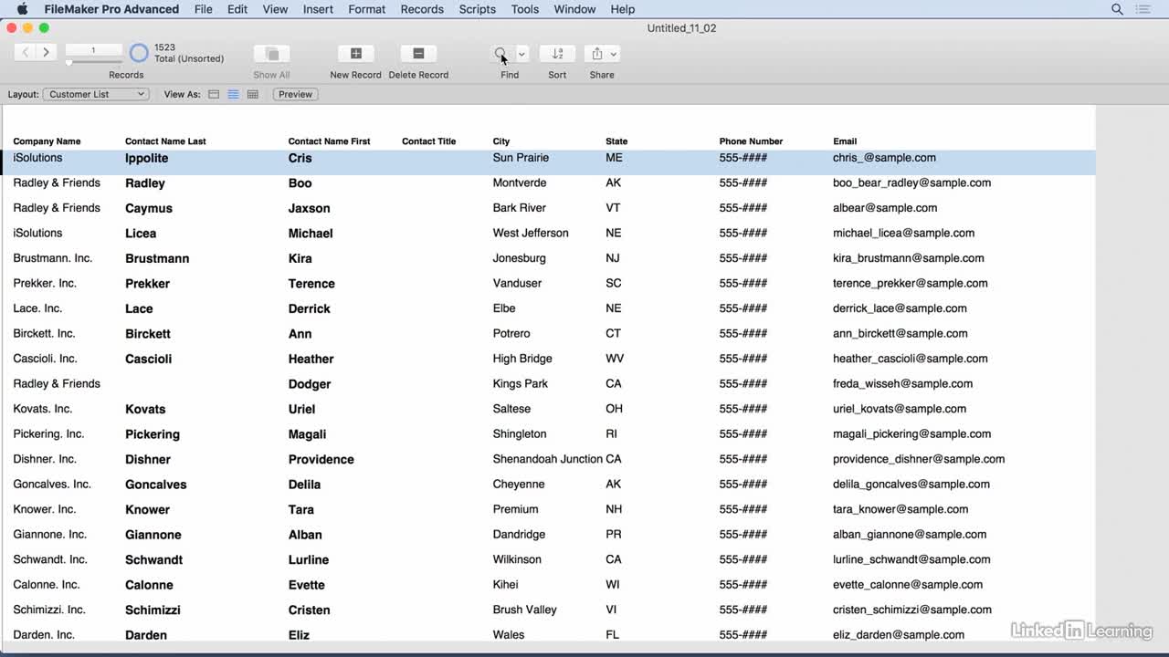Switch to List view icon
The height and width of the screenshot is (657, 1169).
coord(233,94)
